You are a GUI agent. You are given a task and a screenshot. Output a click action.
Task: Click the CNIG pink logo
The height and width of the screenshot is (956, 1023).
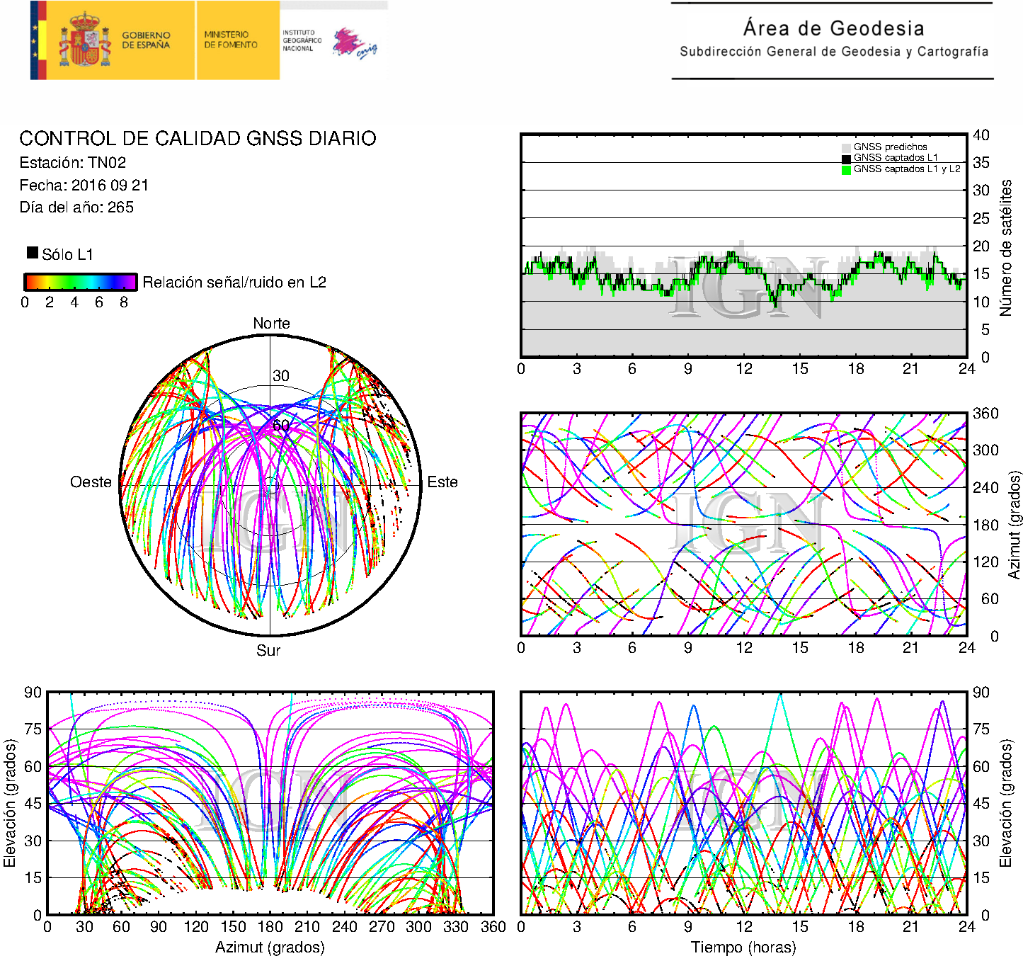[354, 43]
